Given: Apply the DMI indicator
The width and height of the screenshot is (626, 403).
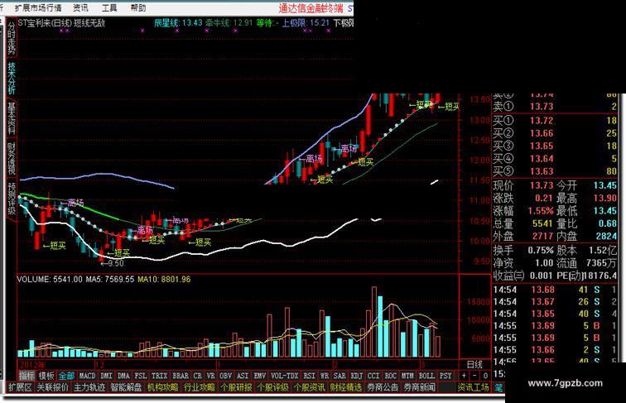Looking at the screenshot, I should click(x=106, y=376).
